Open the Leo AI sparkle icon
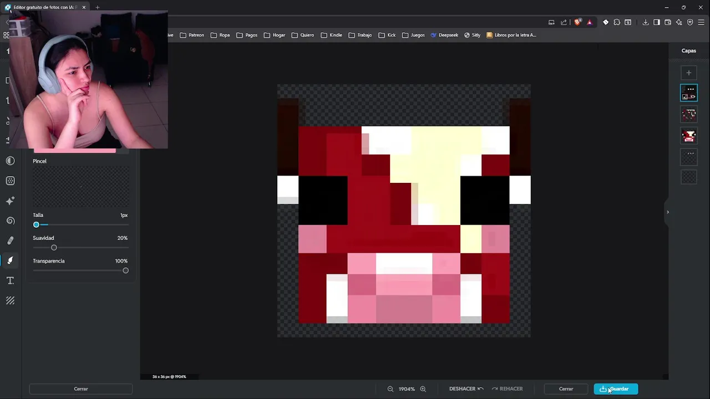Viewport: 710px width, 399px height. tap(679, 22)
